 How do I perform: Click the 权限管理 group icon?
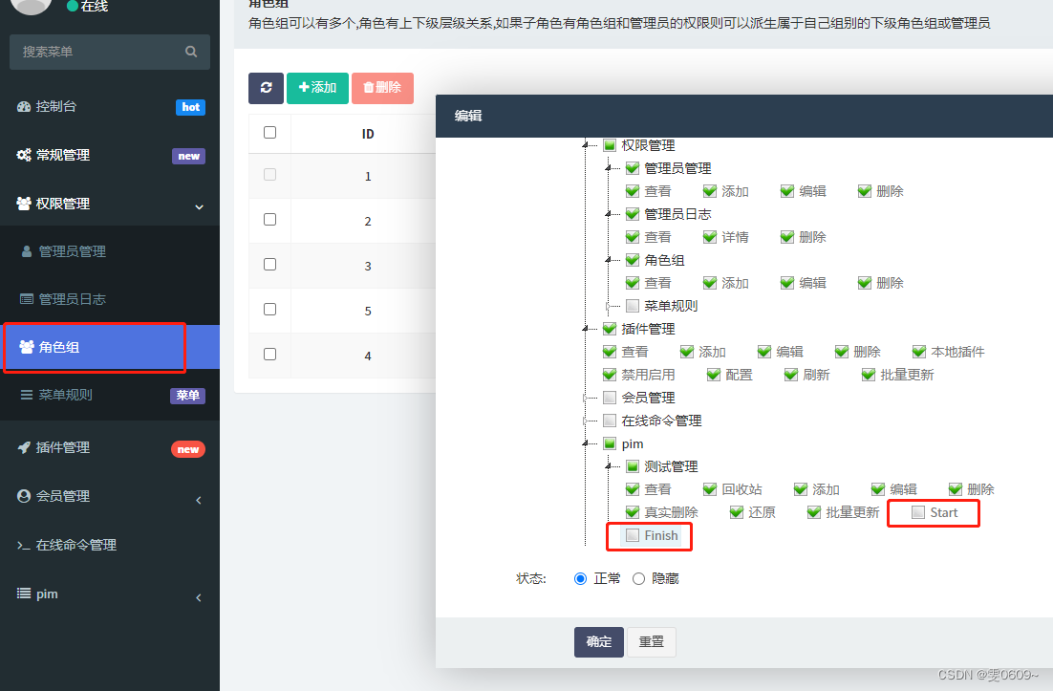(24, 204)
